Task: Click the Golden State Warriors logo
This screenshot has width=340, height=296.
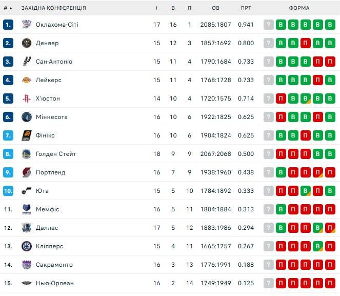Action: tap(27, 154)
